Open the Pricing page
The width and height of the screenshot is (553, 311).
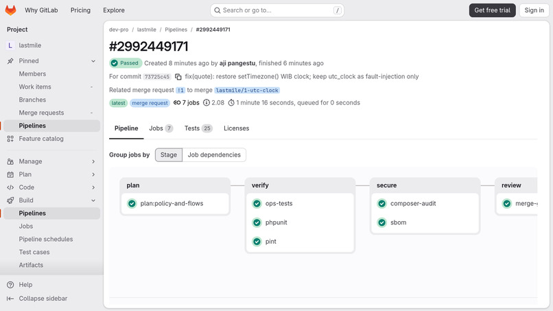pyautogui.click(x=80, y=10)
